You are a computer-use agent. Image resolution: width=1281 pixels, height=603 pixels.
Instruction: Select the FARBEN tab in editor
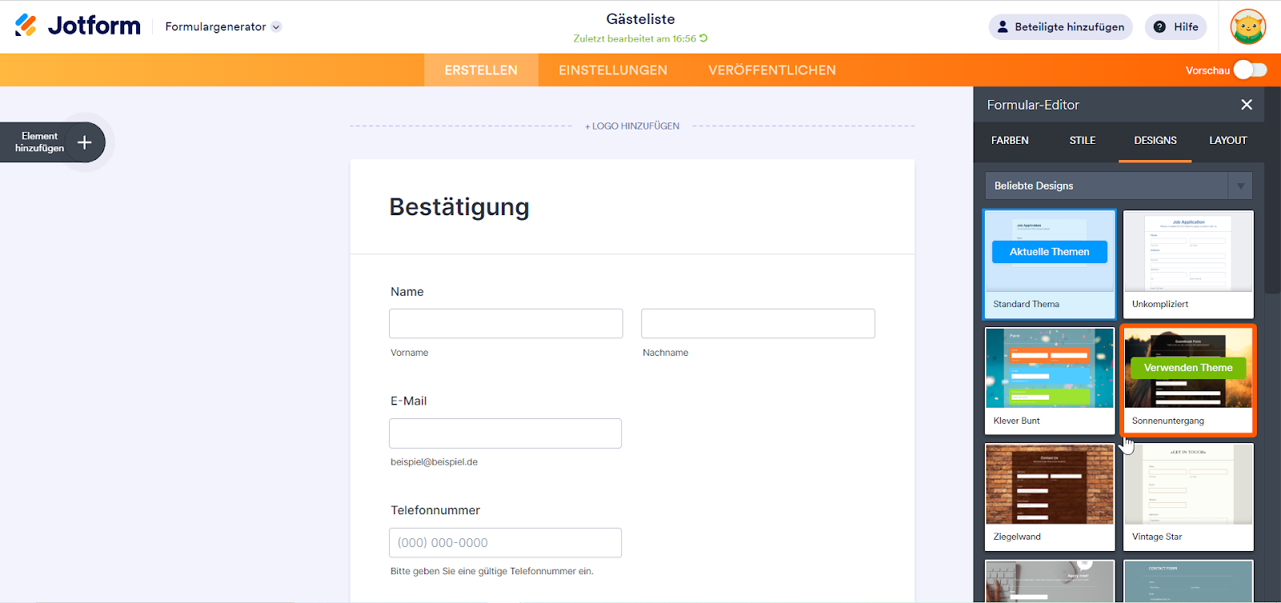click(x=1010, y=141)
